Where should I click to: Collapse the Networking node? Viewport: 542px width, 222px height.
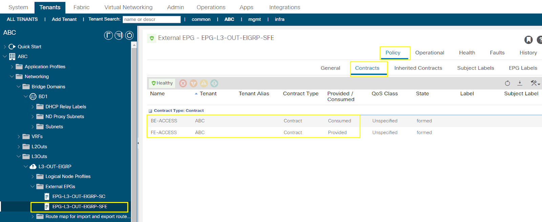point(12,77)
